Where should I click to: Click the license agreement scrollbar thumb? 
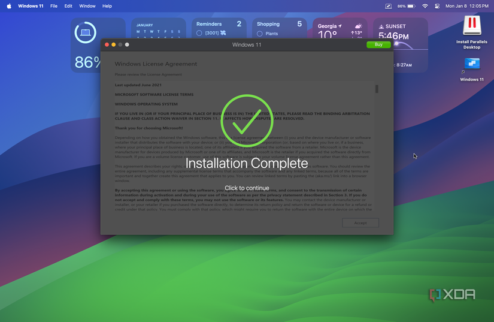coord(377,89)
